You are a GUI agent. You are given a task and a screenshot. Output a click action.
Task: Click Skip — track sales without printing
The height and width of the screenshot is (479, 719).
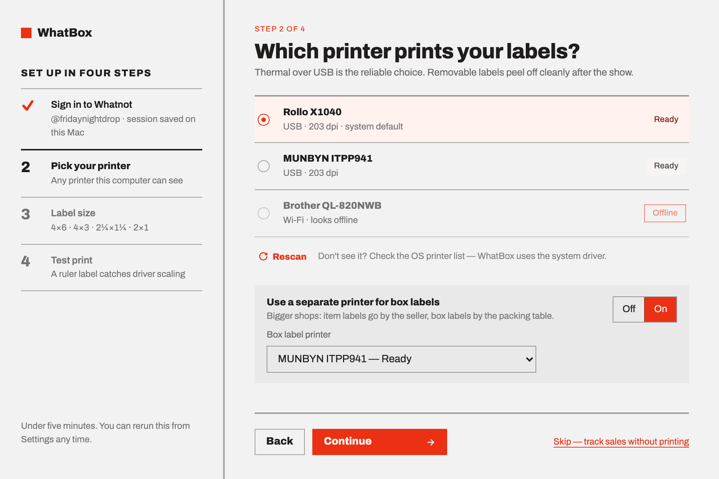coord(621,442)
